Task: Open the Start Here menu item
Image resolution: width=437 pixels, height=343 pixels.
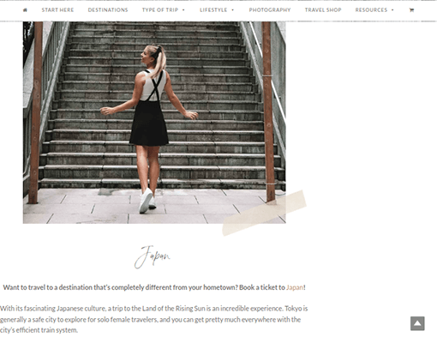Action: 57,10
